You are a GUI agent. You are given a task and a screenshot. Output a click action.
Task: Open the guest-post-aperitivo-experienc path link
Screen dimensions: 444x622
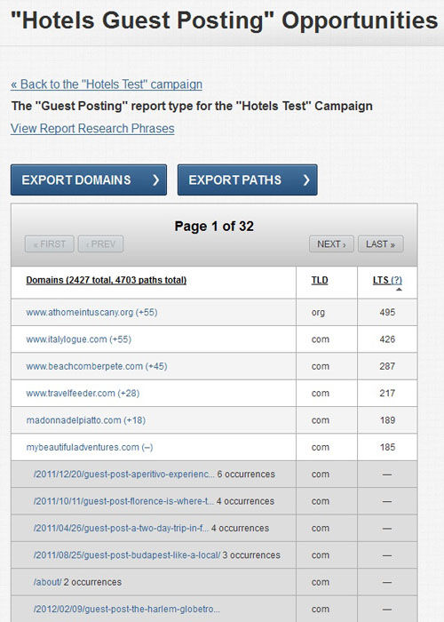tap(124, 474)
